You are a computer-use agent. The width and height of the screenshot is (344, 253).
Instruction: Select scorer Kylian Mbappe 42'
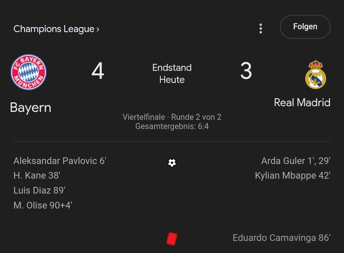coord(292,175)
